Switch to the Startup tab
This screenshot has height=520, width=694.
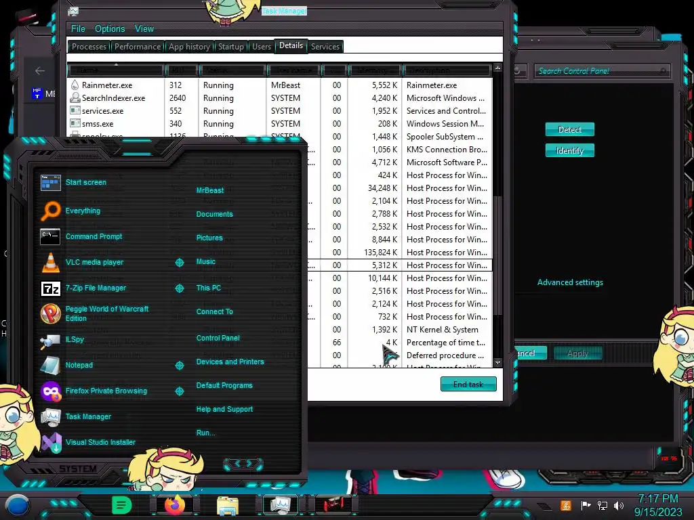click(231, 47)
